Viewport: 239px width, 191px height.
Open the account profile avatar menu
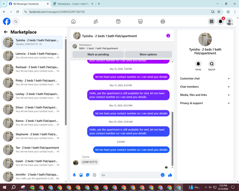[x=229, y=21]
